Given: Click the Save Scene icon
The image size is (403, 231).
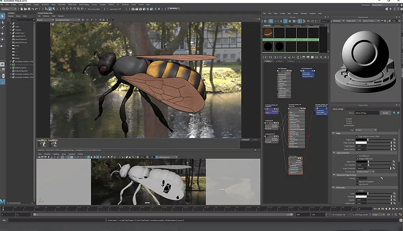Looking at the screenshot, I should coord(29,9).
